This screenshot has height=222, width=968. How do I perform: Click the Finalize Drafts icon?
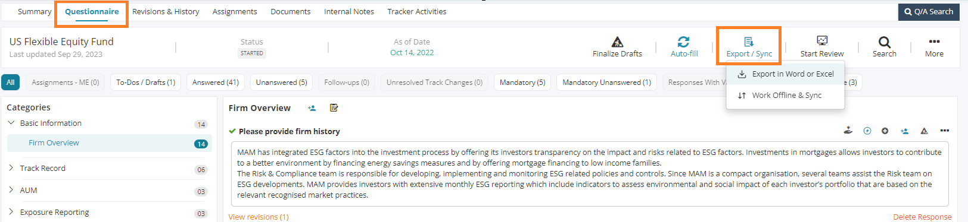[617, 42]
